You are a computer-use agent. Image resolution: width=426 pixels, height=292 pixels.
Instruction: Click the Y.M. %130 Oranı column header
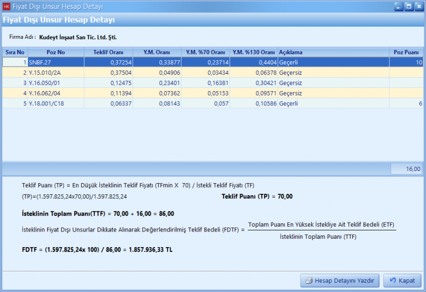tap(253, 52)
